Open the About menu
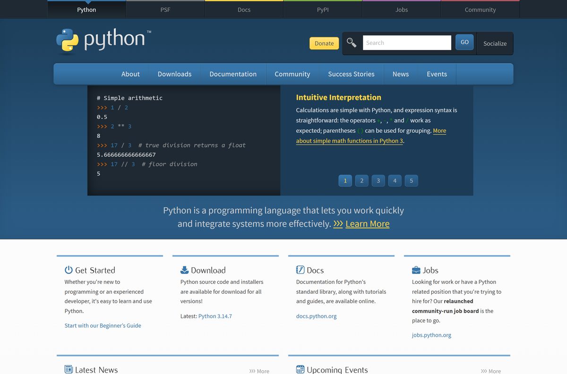 130,74
